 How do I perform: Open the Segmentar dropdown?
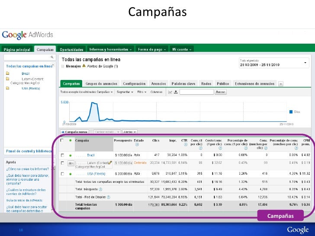(125, 92)
